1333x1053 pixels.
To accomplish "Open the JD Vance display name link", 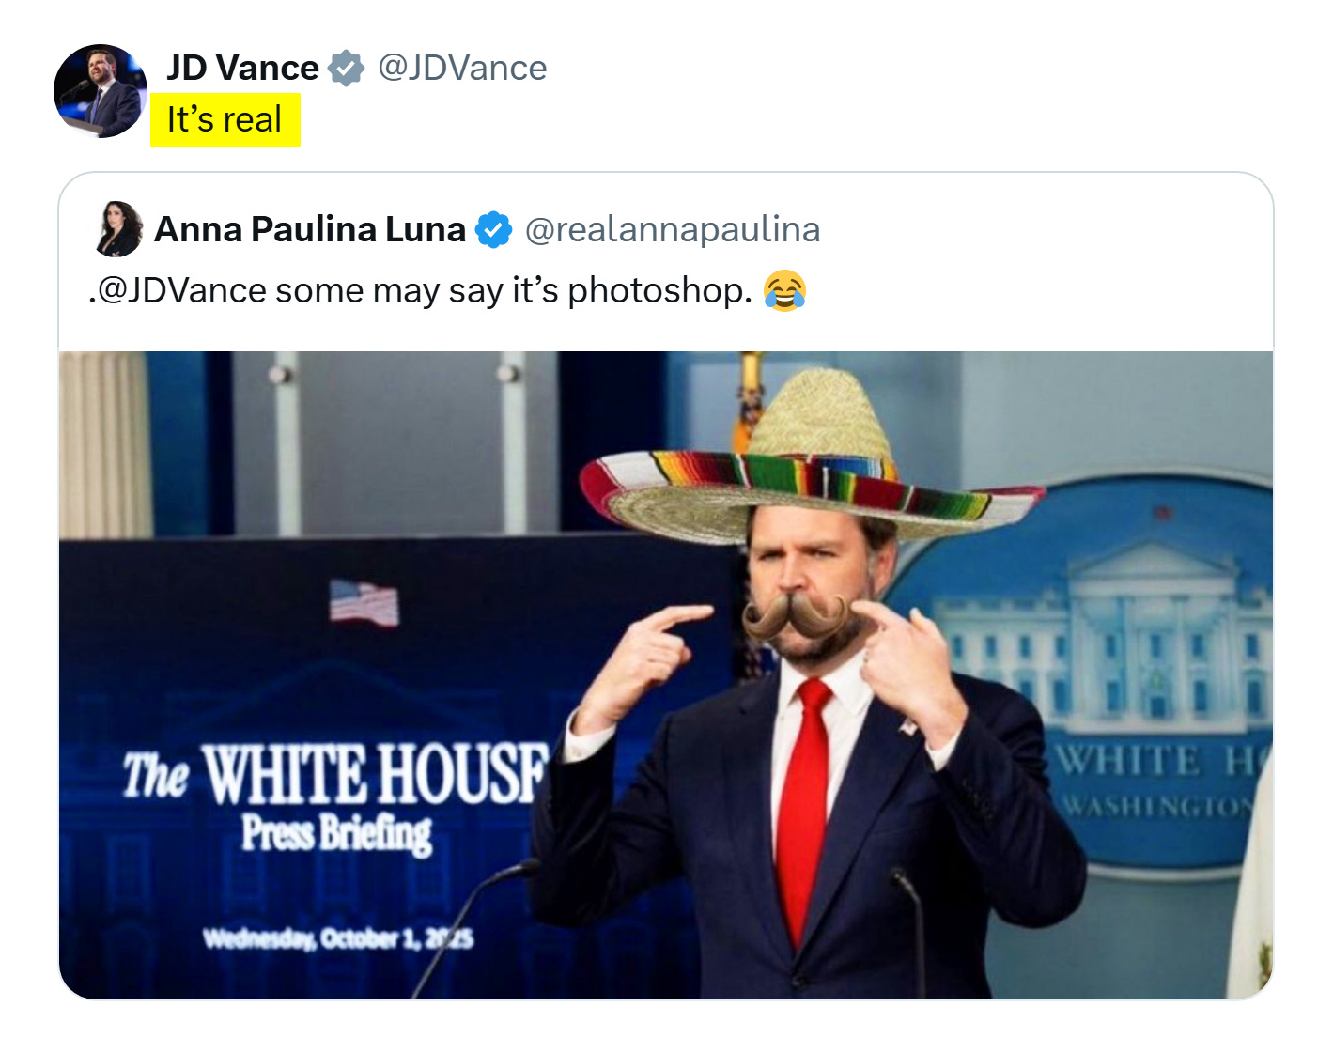I will coord(242,68).
